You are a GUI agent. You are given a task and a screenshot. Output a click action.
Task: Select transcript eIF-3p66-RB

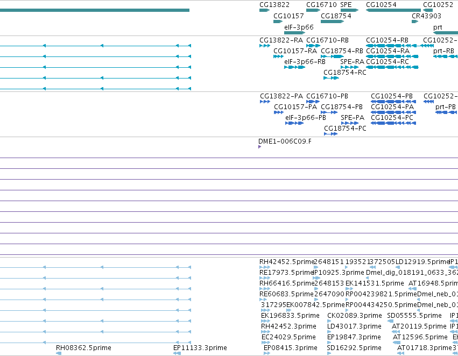[294, 67]
